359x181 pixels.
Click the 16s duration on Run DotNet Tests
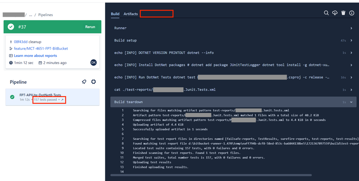click(343, 78)
